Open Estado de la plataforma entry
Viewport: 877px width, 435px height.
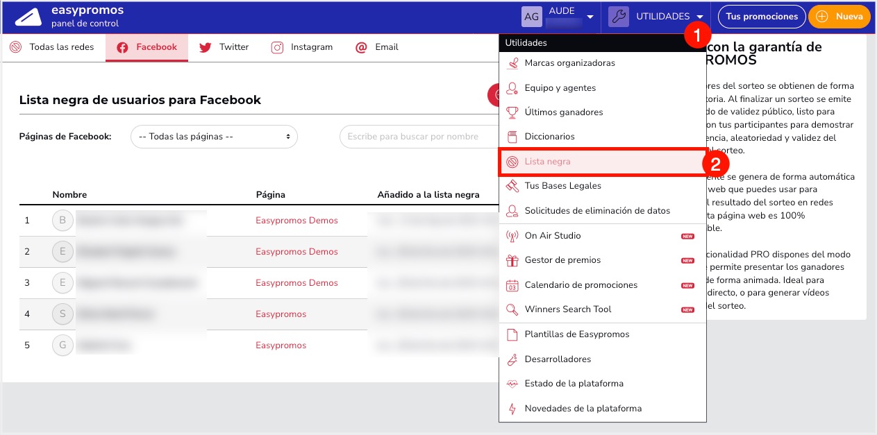pos(603,384)
